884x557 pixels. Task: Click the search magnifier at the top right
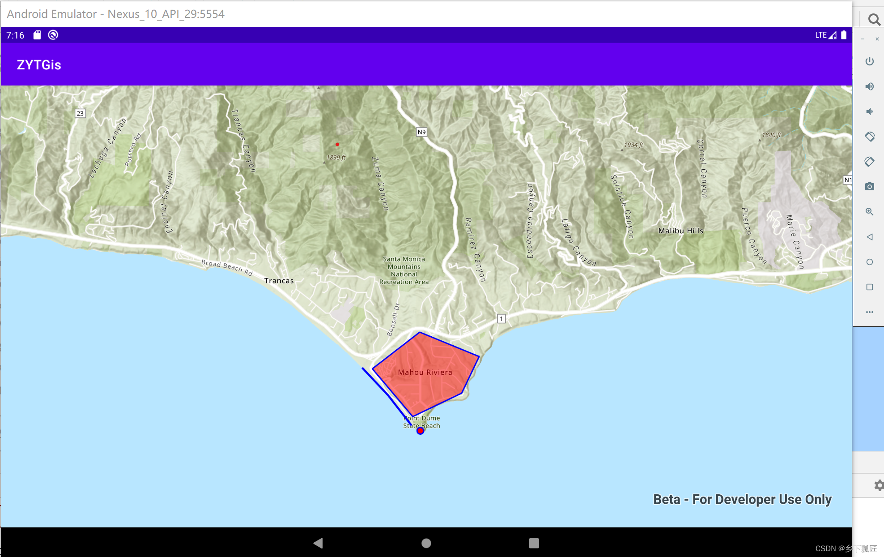point(873,20)
